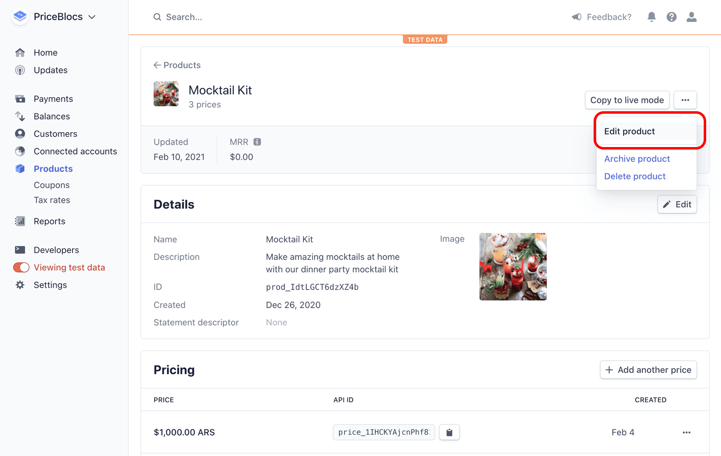Go back via the Products link
721x456 pixels.
[x=177, y=65]
